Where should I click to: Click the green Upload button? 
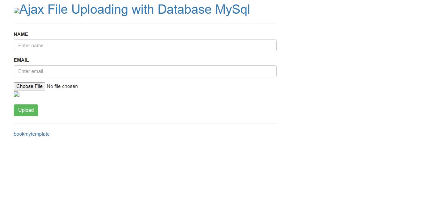point(26,110)
